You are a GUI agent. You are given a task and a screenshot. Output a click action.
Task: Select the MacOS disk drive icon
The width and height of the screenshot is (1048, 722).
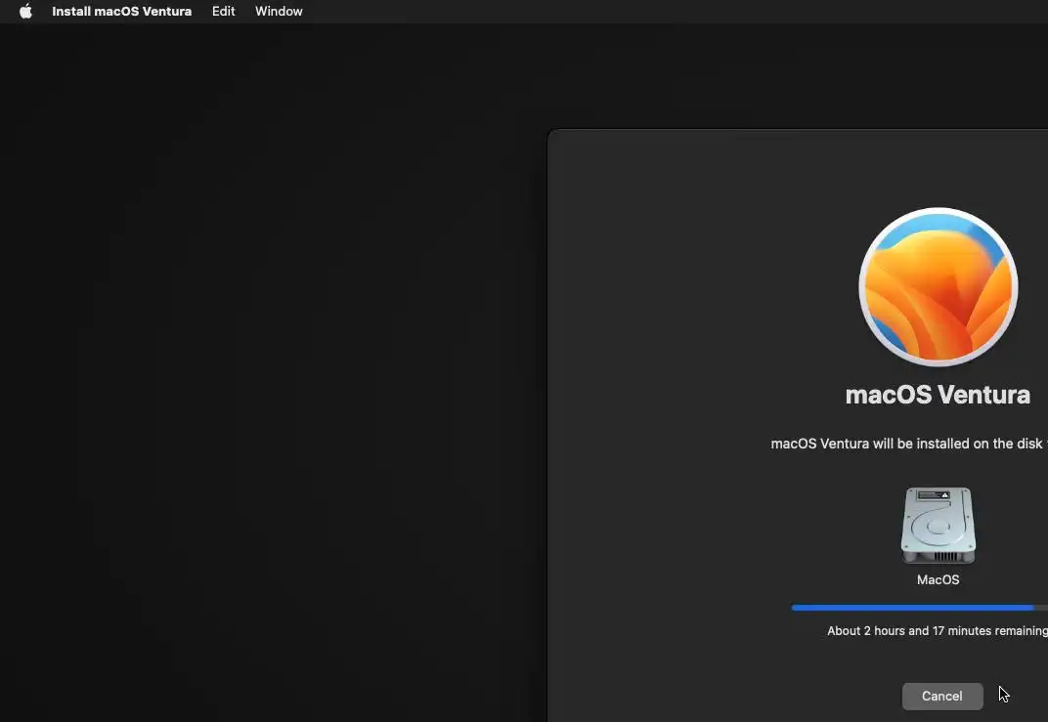pyautogui.click(x=938, y=526)
